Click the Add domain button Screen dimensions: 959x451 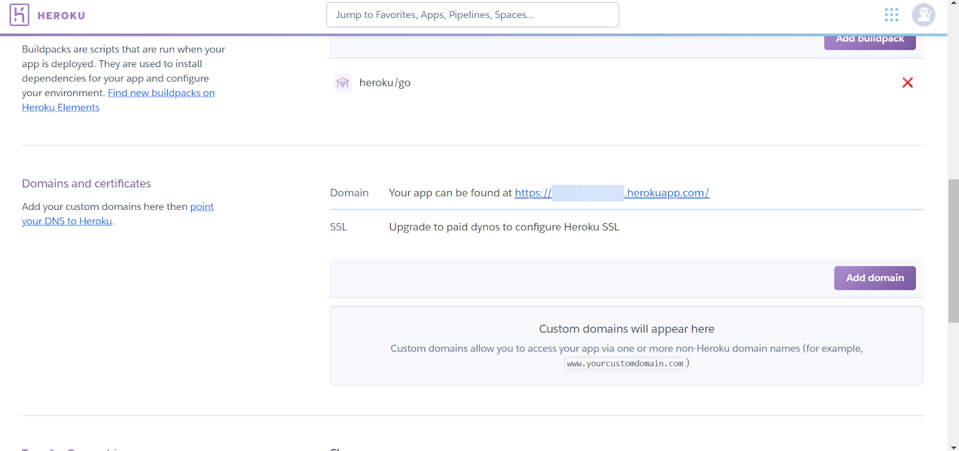(874, 278)
